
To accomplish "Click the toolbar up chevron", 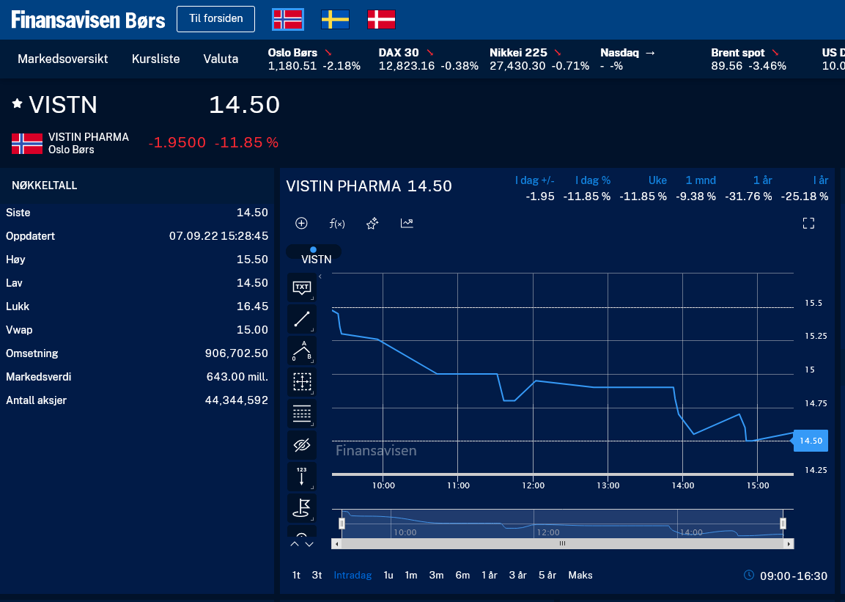I will click(294, 544).
